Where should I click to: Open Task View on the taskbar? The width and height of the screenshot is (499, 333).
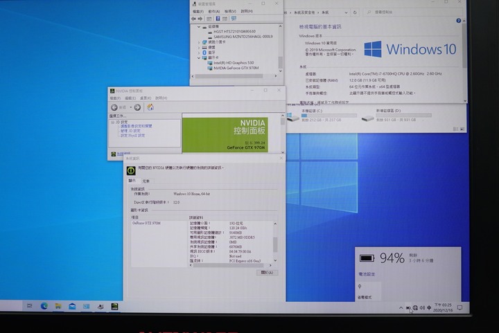coord(30,306)
